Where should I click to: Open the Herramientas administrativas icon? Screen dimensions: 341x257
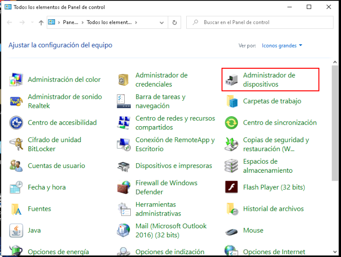pos(124,209)
